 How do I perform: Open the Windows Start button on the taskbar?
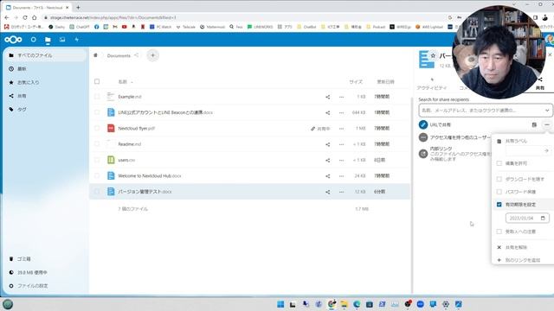pyautogui.click(x=280, y=304)
